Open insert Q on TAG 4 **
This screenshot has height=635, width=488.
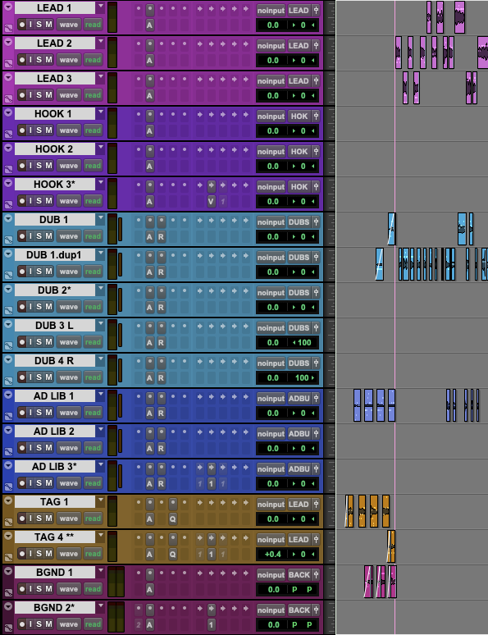click(x=173, y=555)
